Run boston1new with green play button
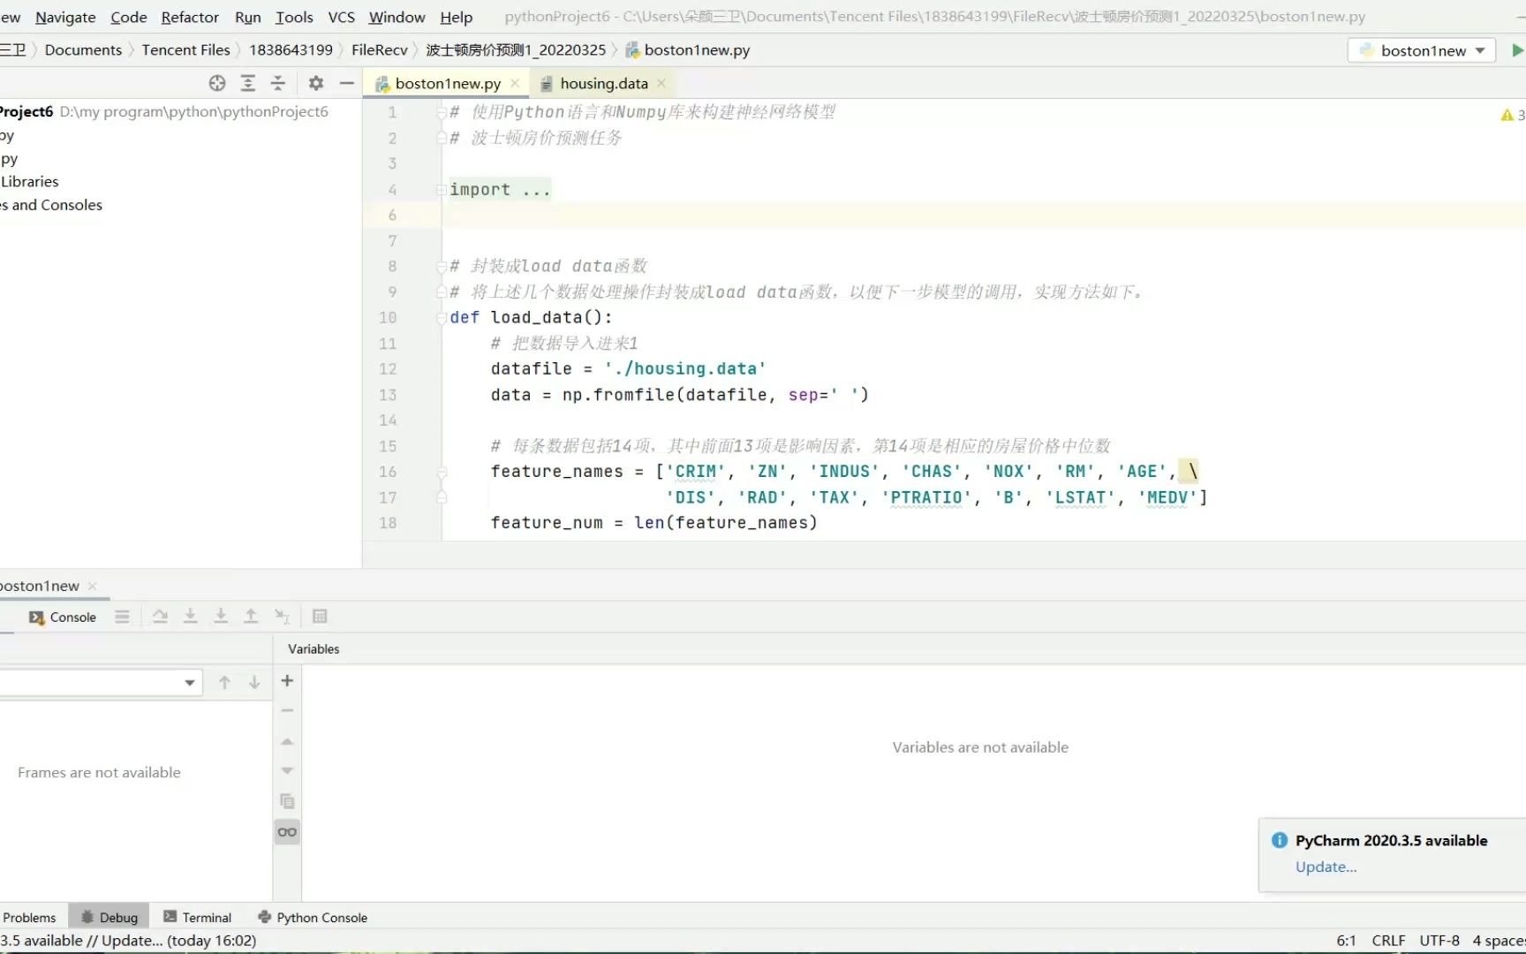Viewport: 1526px width, 954px height. 1517,50
